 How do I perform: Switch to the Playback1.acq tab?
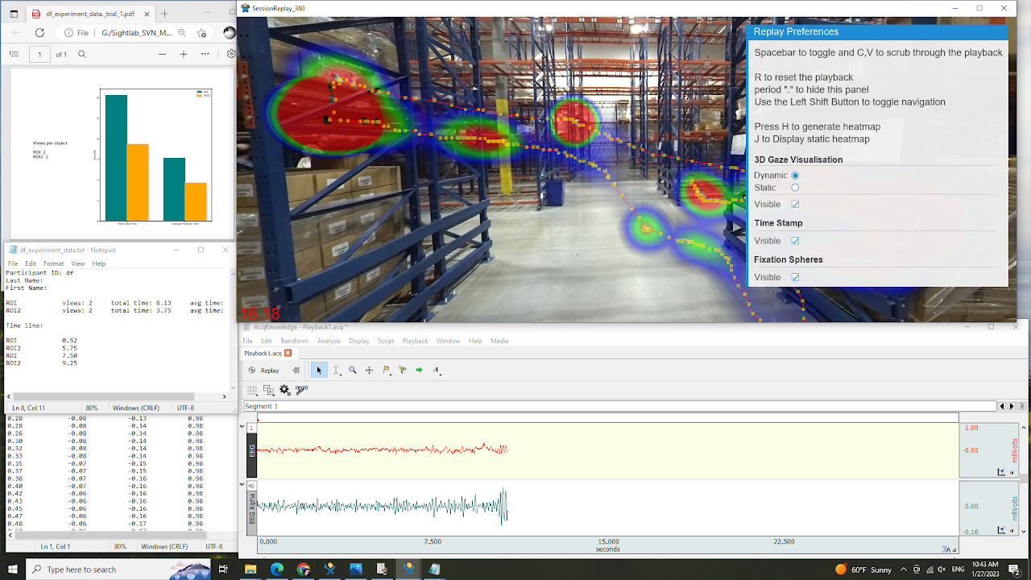tap(263, 353)
